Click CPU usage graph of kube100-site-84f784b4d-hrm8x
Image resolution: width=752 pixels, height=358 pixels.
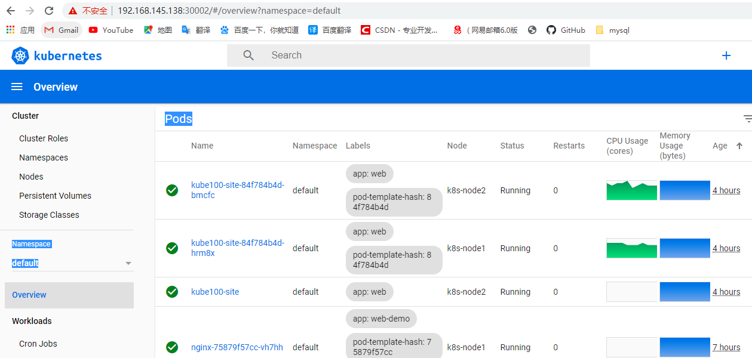[x=631, y=248]
